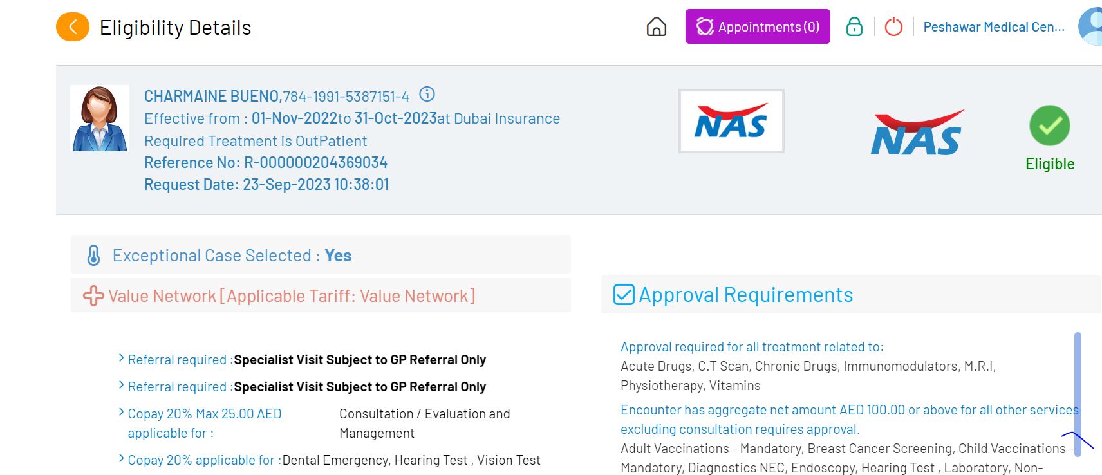Viewport: 1102px width, 475px height.
Task: Go to the home page icon
Action: click(x=656, y=27)
